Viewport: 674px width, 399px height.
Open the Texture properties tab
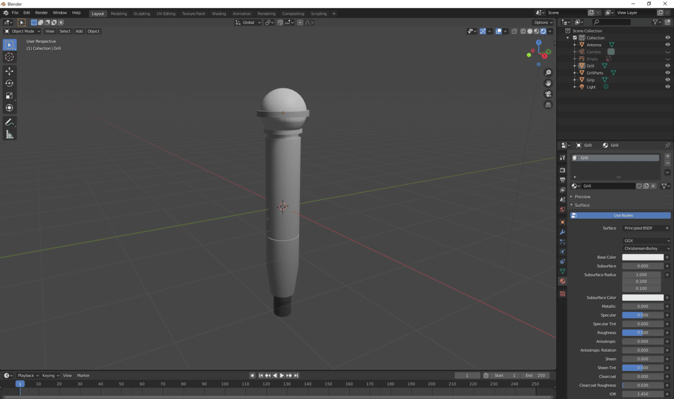point(562,294)
